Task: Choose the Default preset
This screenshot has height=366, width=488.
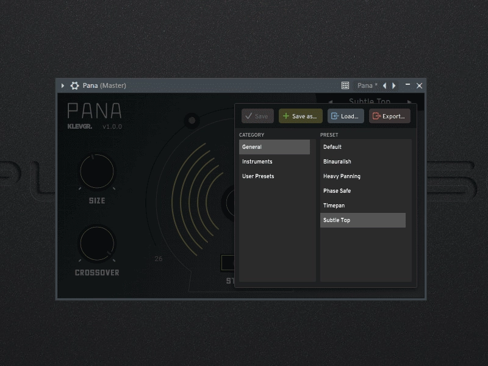Action: [363, 147]
